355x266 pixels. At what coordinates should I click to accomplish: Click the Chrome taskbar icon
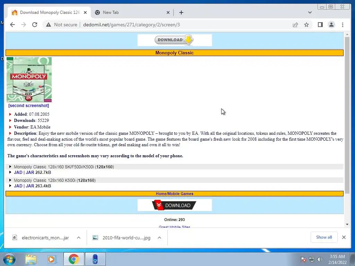73,259
